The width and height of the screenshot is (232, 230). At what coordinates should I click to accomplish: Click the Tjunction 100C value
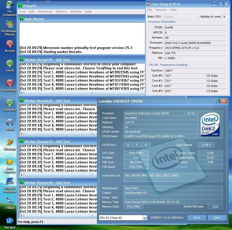click(195, 71)
